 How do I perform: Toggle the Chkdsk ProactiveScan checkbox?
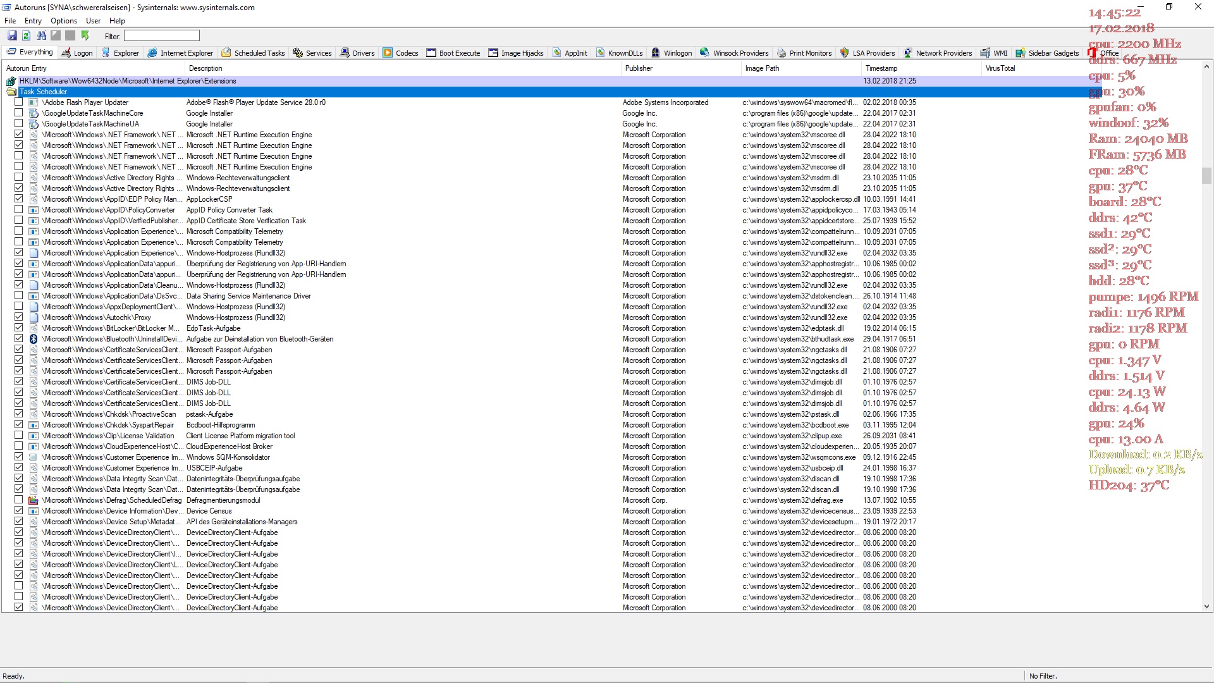tap(18, 414)
